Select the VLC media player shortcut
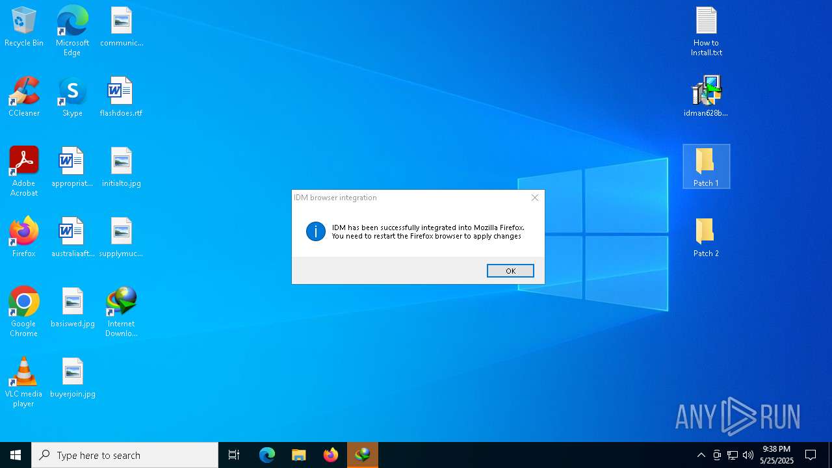The width and height of the screenshot is (832, 468). (x=24, y=382)
